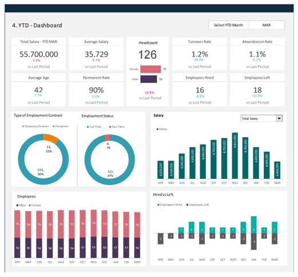Click the MAR month selector cell

(x=267, y=25)
